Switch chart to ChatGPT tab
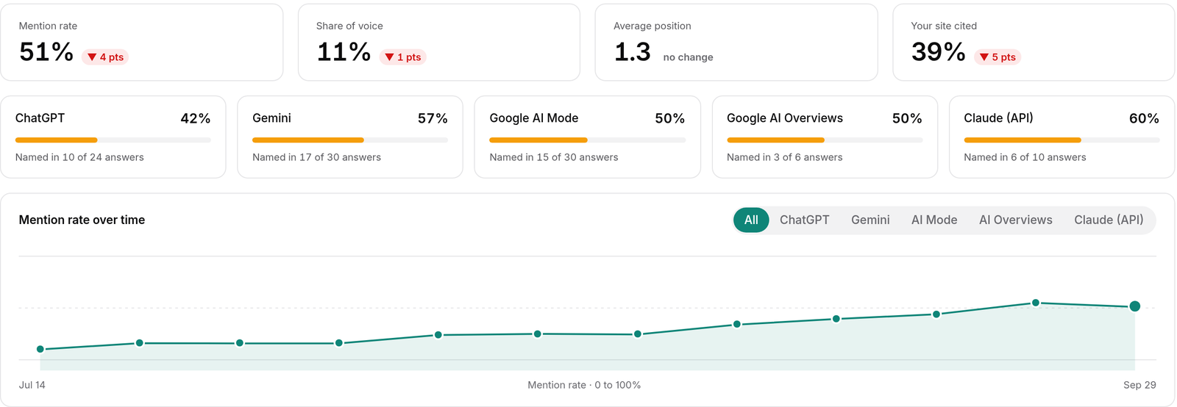The height and width of the screenshot is (407, 1177). (x=804, y=220)
